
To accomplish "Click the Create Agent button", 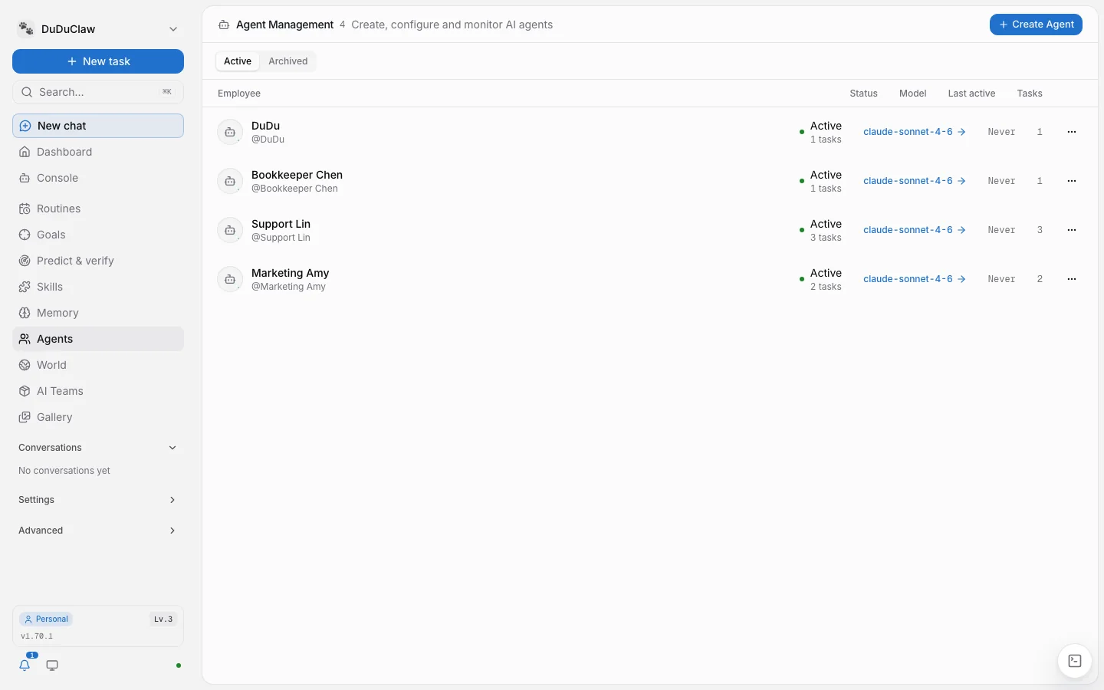I will tap(1036, 25).
